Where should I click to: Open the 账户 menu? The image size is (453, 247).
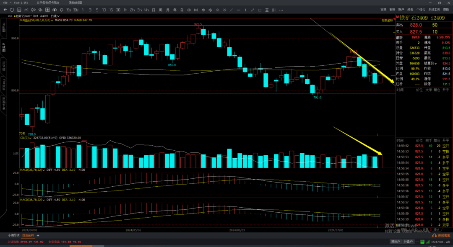[x=401, y=10]
